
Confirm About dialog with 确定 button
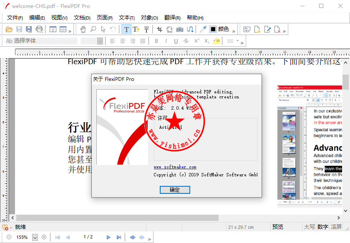click(x=175, y=190)
